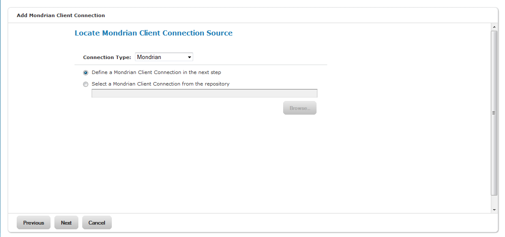Choose the Select from the repository radio button
Viewport: 505px width, 237px height.
86,84
